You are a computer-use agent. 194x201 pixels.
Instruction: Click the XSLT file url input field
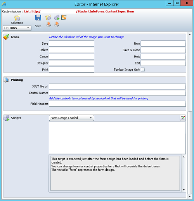tap(117, 87)
